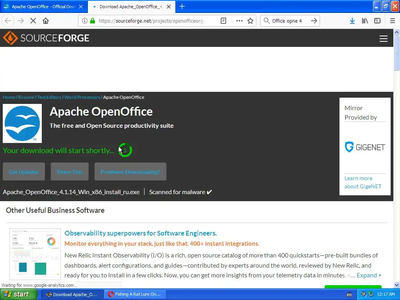The width and height of the screenshot is (400, 300).
Task: Open the Firefox hamburger menu
Action: (392, 21)
